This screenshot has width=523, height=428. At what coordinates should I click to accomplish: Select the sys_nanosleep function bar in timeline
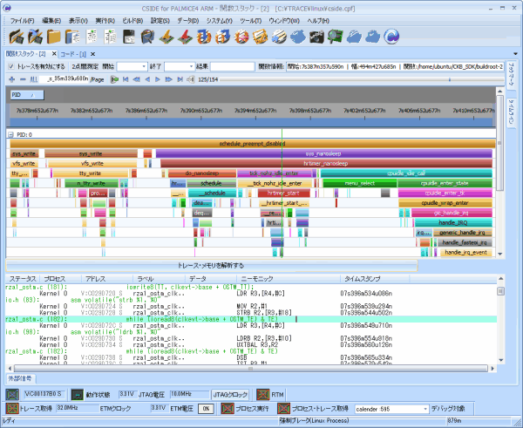coord(324,153)
